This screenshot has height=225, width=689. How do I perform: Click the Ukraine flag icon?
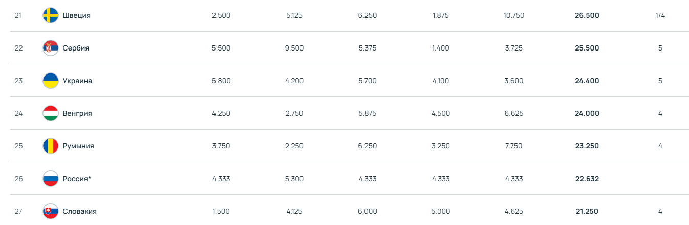(51, 81)
